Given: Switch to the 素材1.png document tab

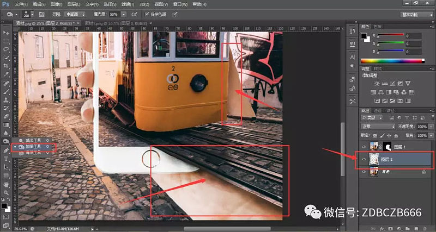Looking at the screenshot, I should 116,23.
